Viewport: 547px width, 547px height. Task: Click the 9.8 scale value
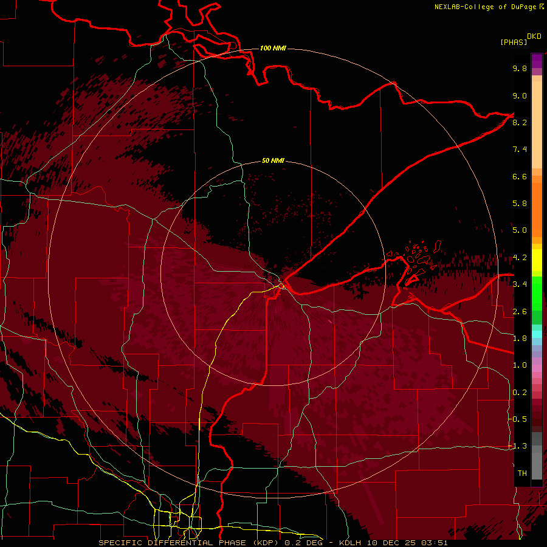(520, 68)
